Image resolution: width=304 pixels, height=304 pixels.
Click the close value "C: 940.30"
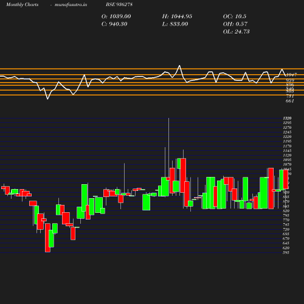[x=114, y=24]
